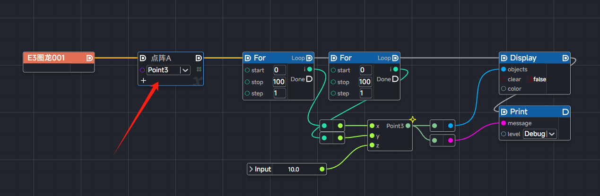
Task: Click the color port on Display node
Action: (504, 89)
